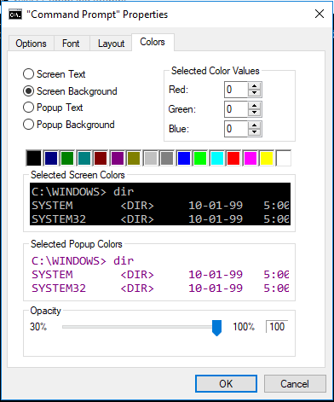Click the Green value input field
The image size is (334, 402).
236,109
